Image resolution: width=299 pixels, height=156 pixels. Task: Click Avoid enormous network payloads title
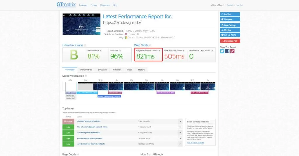(91, 144)
